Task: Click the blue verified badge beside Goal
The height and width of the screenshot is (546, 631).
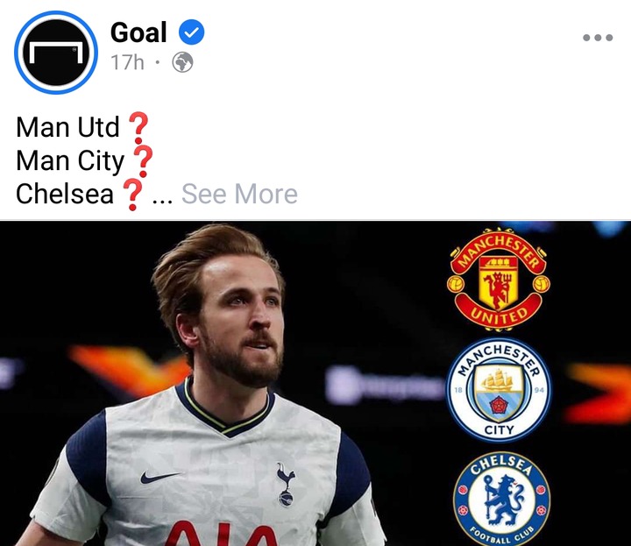Action: [x=192, y=32]
